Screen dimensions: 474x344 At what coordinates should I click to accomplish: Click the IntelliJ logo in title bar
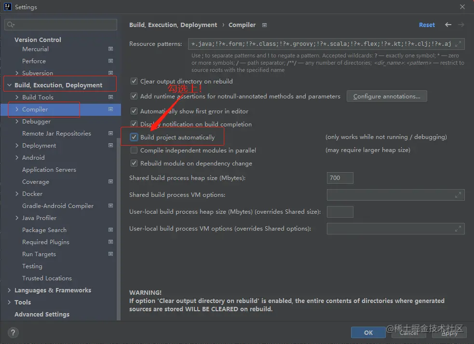click(x=8, y=7)
